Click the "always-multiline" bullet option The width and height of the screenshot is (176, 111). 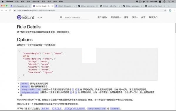[x=31, y=89]
